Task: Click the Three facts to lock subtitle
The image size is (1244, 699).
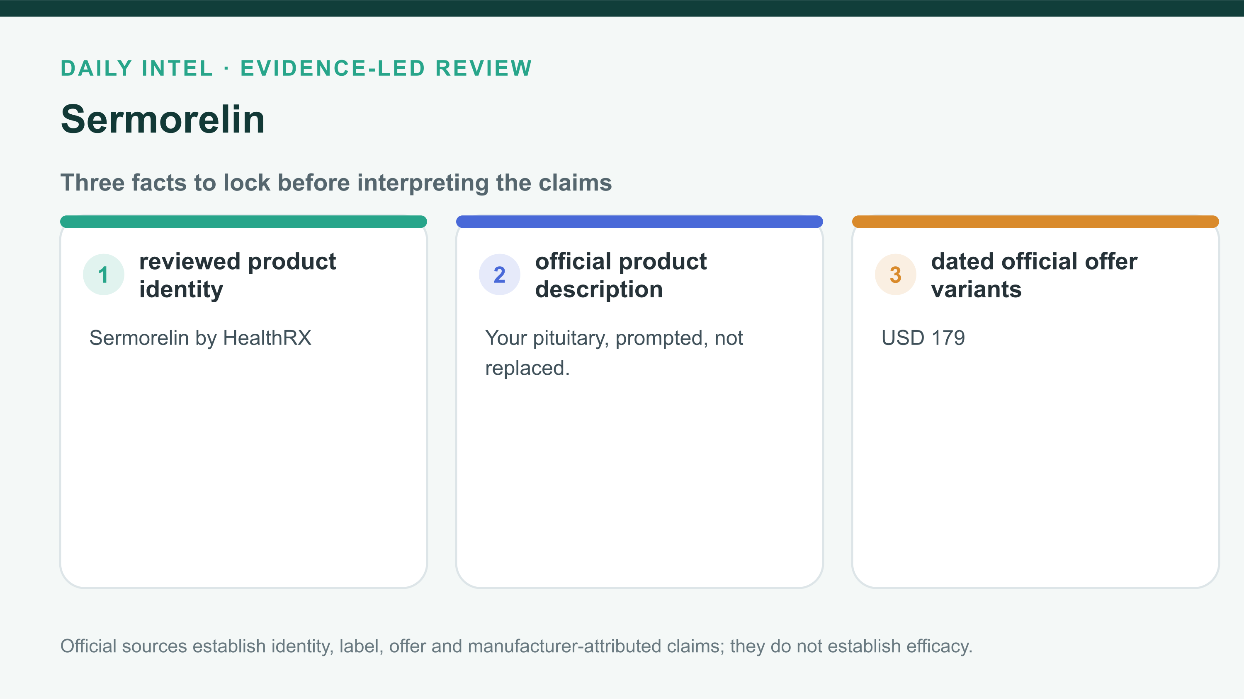Action: tap(336, 183)
